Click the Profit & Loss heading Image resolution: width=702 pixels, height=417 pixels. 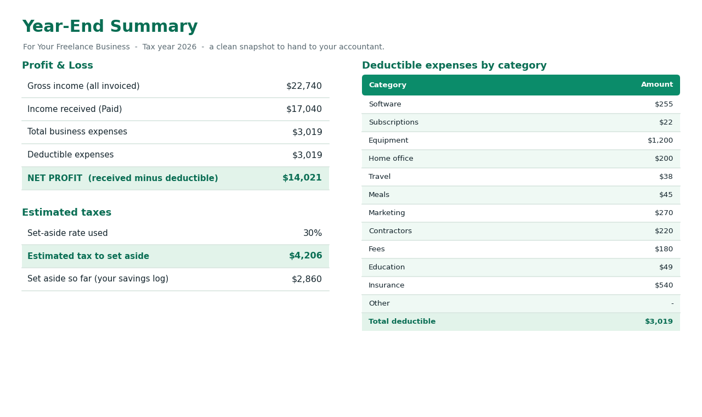point(58,66)
